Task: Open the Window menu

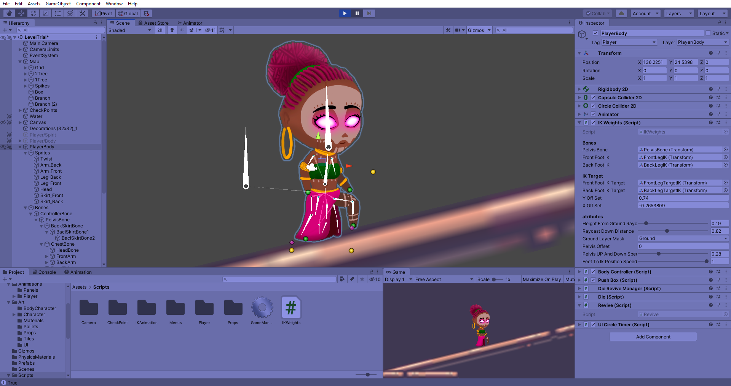Action: tap(114, 4)
